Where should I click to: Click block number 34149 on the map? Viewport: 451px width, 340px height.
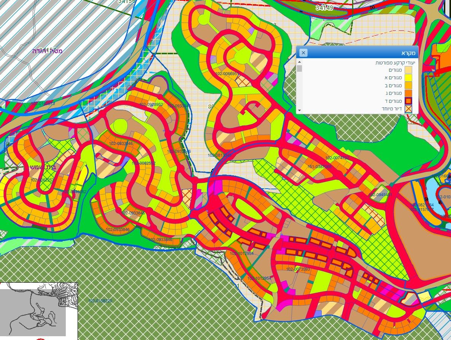pos(324,8)
